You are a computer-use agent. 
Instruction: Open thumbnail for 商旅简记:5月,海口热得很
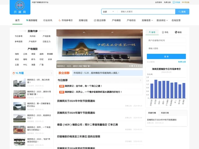point(19,83)
